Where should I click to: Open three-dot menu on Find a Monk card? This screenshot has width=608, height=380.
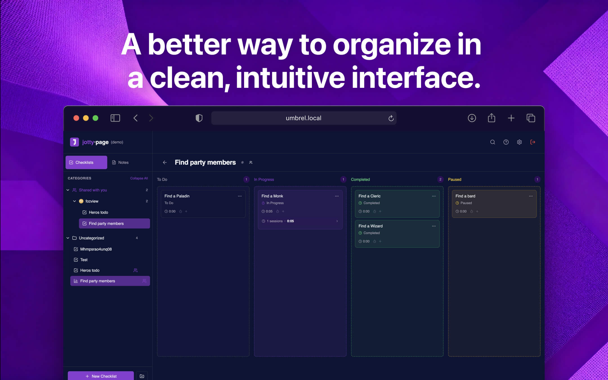(x=337, y=196)
